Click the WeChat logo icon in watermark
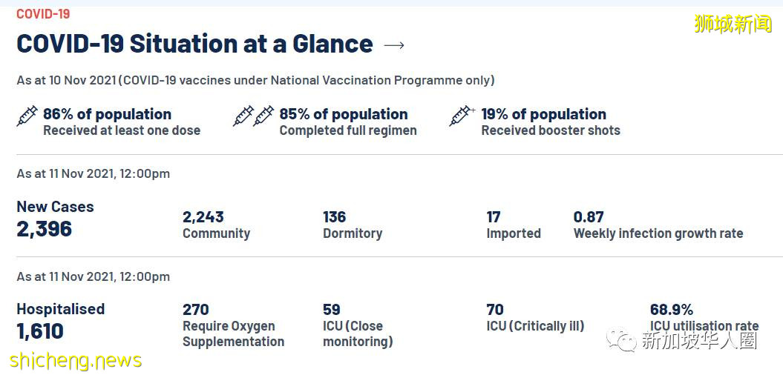Screen dimensions: 783x375 pyautogui.click(x=622, y=339)
